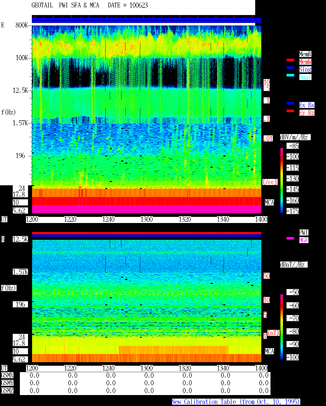The height and width of the screenshot is (406, 326).
Task: Click the PWI legend label
Action: [x=304, y=232]
